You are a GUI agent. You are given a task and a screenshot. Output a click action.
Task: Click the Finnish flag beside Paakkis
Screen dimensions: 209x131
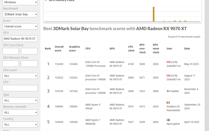[x=168, y=91]
